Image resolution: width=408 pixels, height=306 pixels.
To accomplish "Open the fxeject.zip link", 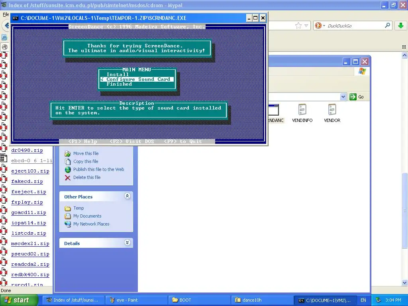I will (29, 192).
